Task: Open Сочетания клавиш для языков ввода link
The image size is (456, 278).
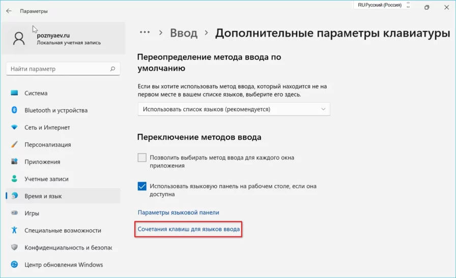Action: 188,229
